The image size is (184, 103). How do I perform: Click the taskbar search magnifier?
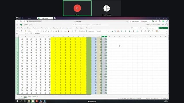coord(21,101)
